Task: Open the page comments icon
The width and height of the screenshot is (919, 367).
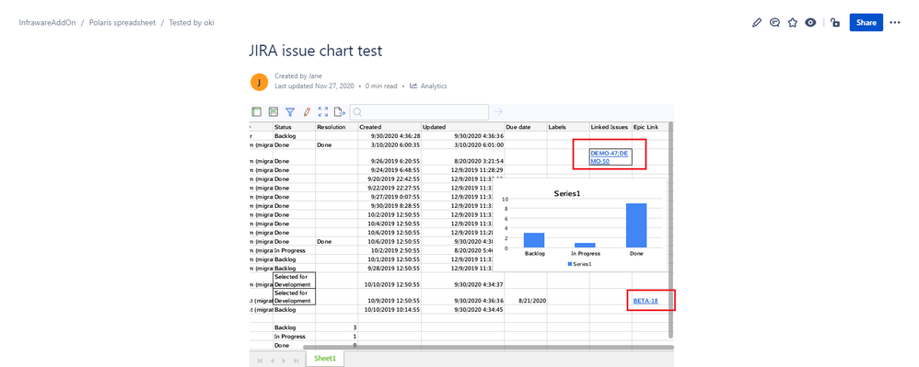Action: (x=774, y=23)
